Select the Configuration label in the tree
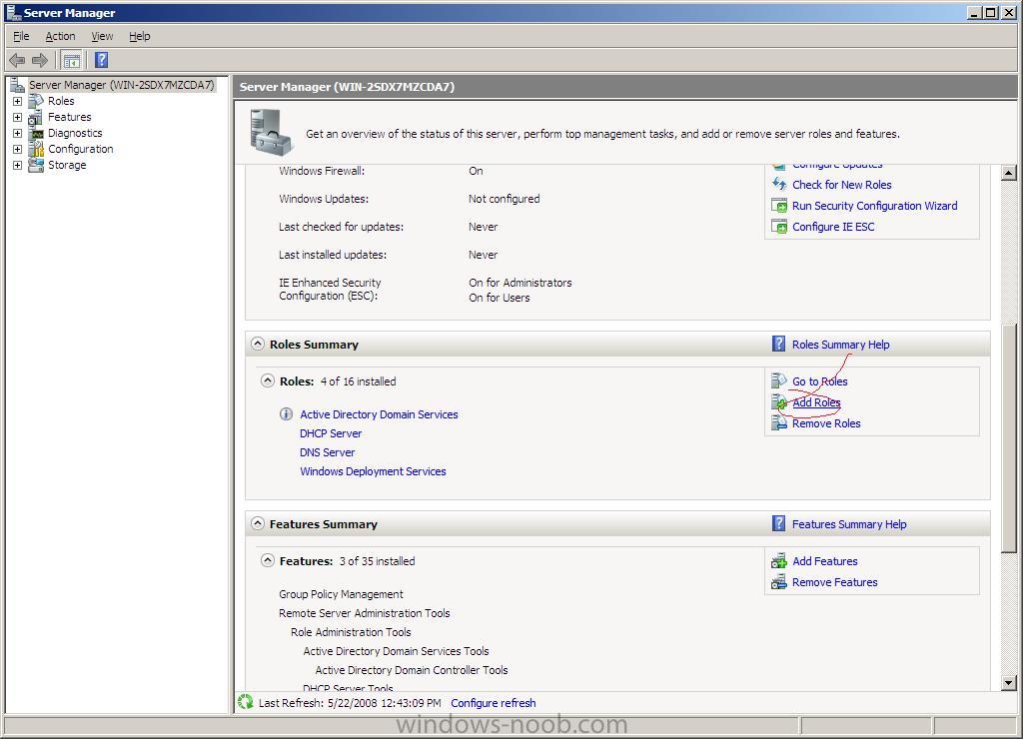Viewport: 1023px width, 739px height. [x=81, y=150]
